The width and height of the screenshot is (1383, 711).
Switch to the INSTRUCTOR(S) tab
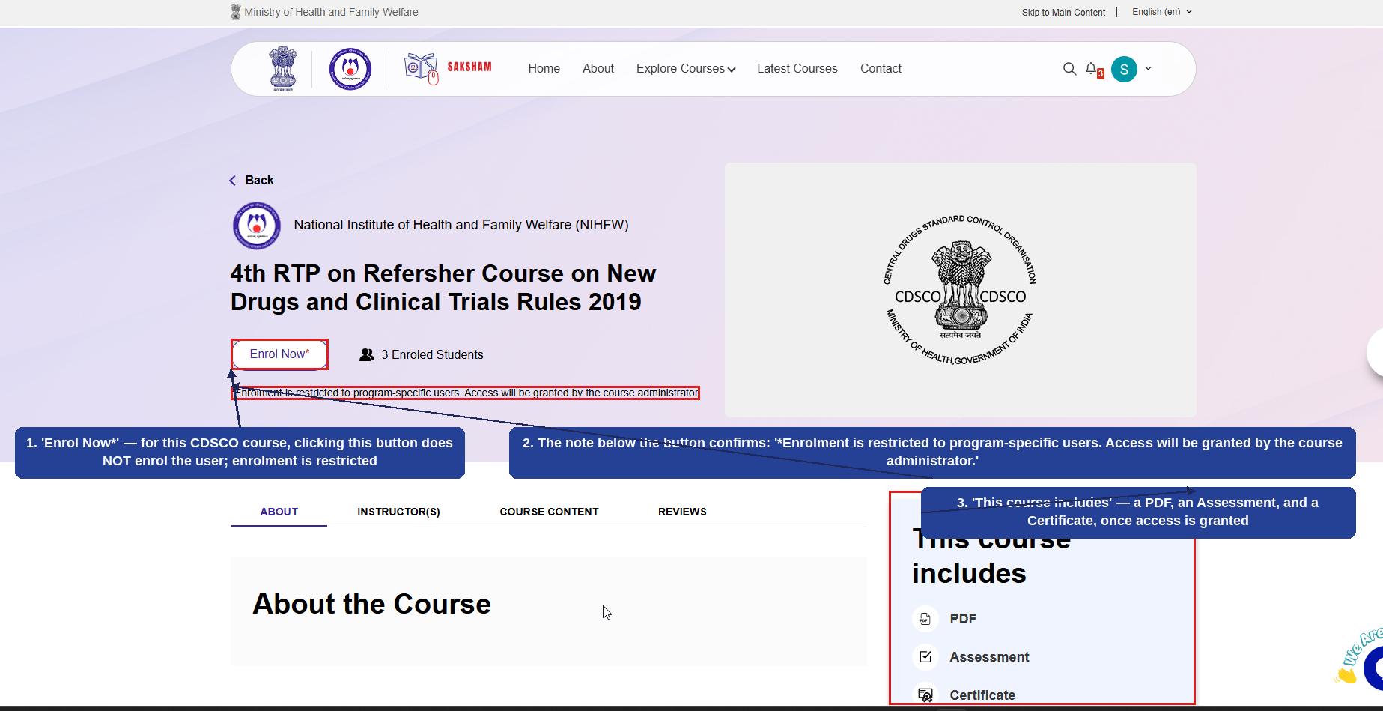point(398,512)
